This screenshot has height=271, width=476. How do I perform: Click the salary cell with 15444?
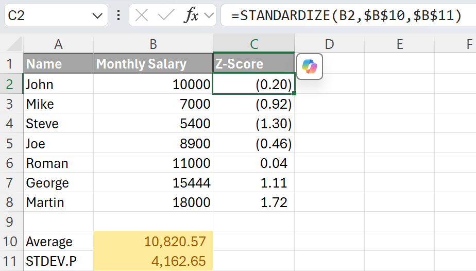tap(153, 183)
